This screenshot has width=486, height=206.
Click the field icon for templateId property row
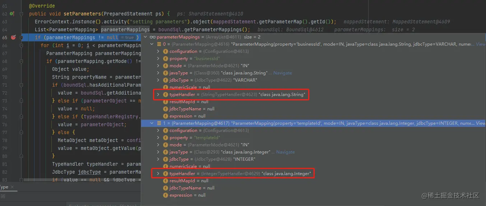[166, 138]
